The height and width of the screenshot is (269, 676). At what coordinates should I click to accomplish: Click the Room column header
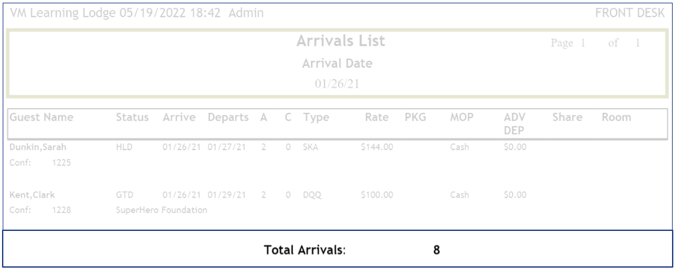616,117
